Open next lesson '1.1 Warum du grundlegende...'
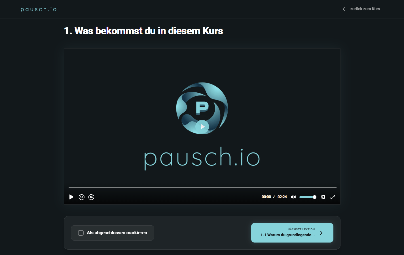Screen dimensions: 404x255 tap(292, 233)
